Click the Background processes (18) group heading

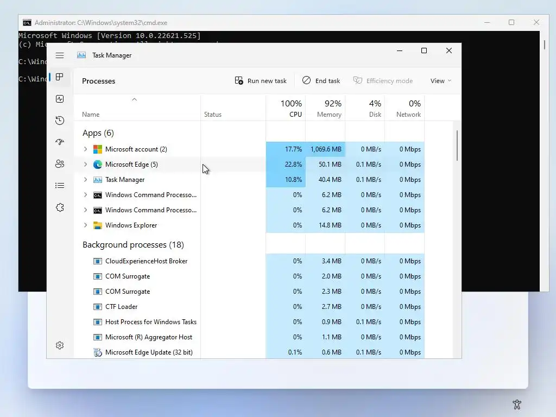point(133,245)
